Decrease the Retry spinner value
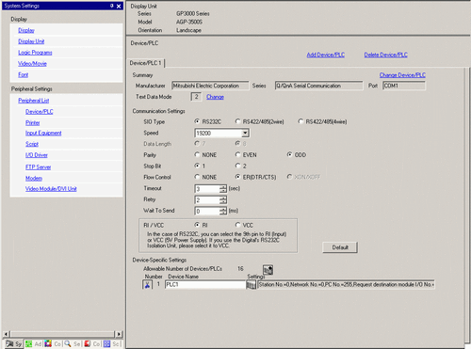Screen dimensions: 471x349 click(223, 202)
